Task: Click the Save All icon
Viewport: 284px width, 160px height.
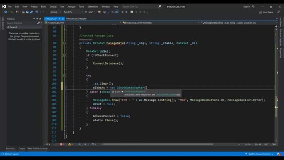Action: (32, 12)
